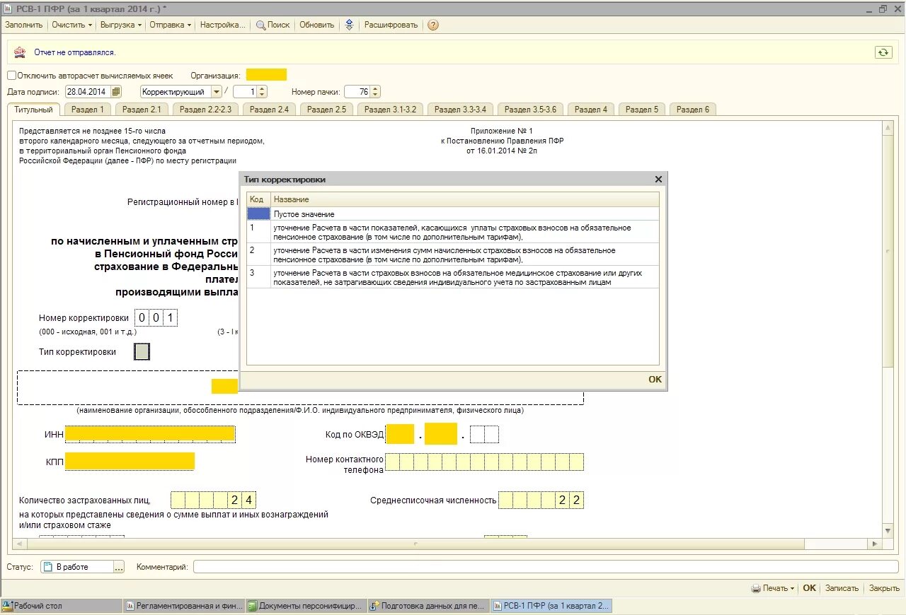Click the Тип корректировки code cell on the form
The height and width of the screenshot is (615, 906).
(x=142, y=351)
